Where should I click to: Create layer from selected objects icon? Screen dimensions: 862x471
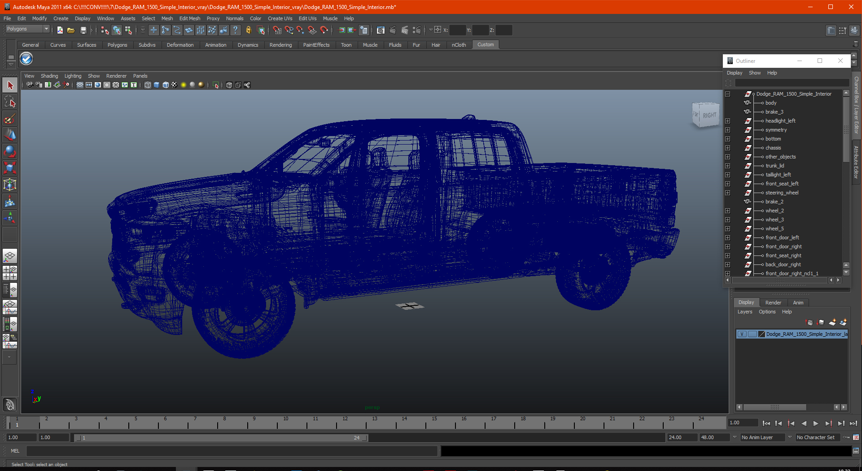[843, 322]
